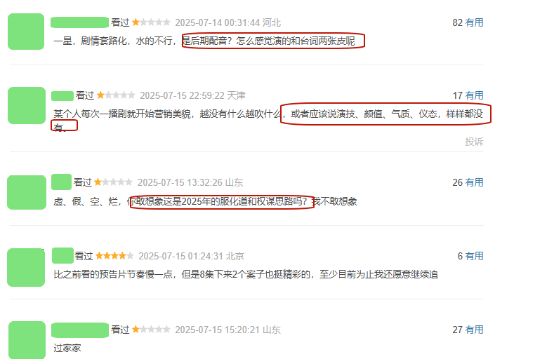Screen dimensions: 554x359
Task: Click the username of the 15:20:21 Shandong review
Action: (80, 330)
